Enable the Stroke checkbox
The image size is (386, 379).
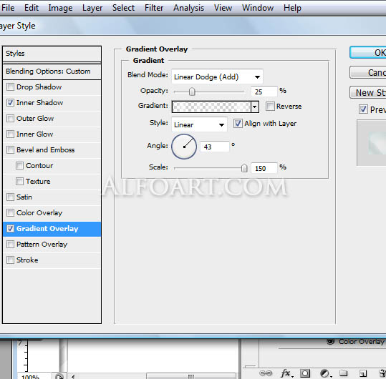tap(10, 260)
